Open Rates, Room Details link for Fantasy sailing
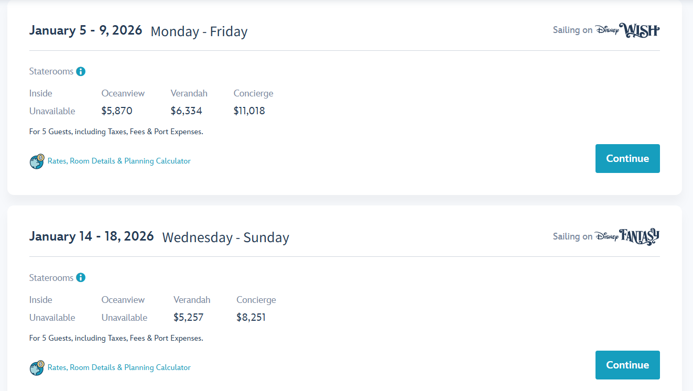 [119, 367]
